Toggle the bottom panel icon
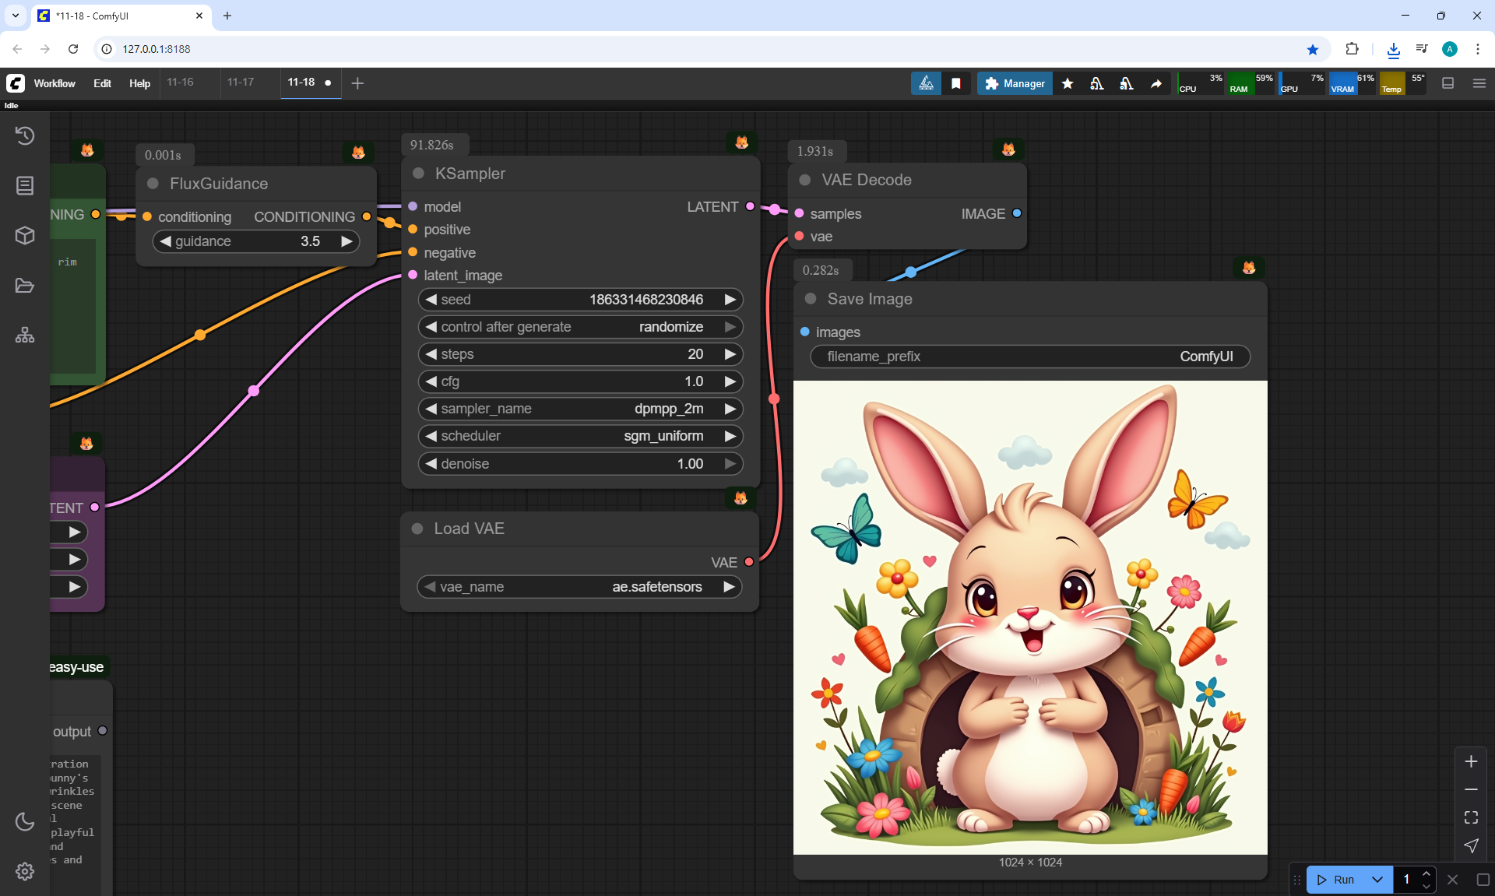The image size is (1495, 896). click(x=1448, y=83)
